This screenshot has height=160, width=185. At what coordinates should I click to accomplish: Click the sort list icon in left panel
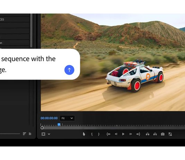pos(24,134)
